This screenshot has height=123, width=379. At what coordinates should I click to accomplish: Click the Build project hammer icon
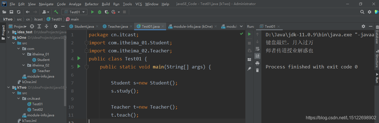[x=56, y=12]
